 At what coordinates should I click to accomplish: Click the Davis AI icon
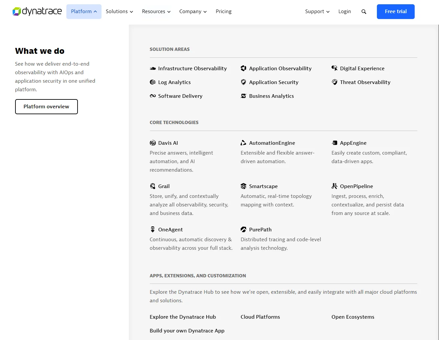point(153,143)
